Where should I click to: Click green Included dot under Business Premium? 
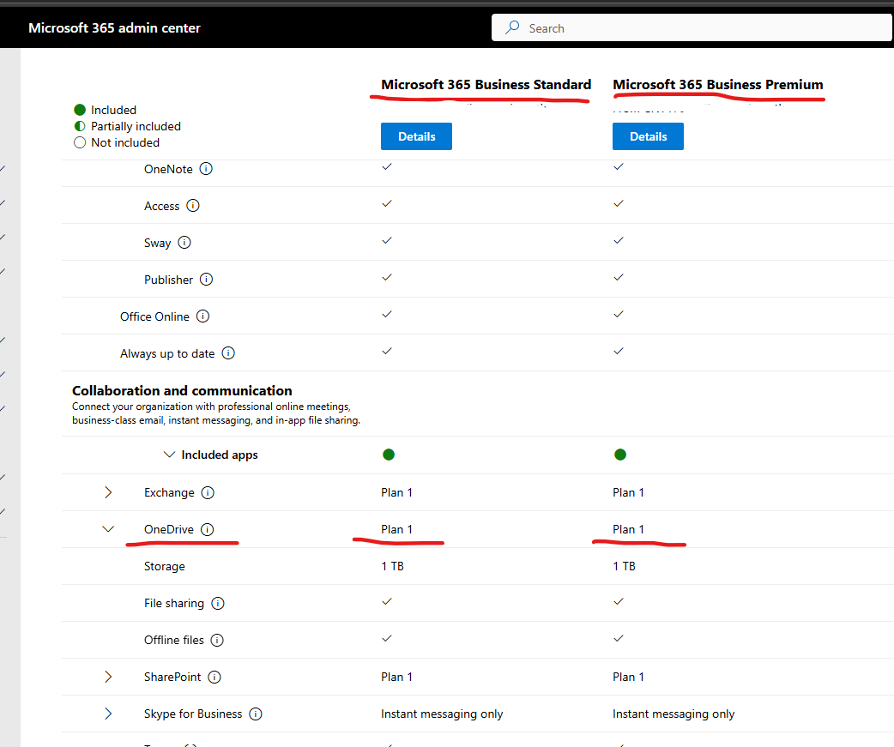coord(620,455)
